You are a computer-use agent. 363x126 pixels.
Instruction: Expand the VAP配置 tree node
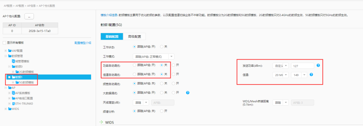point(6,51)
